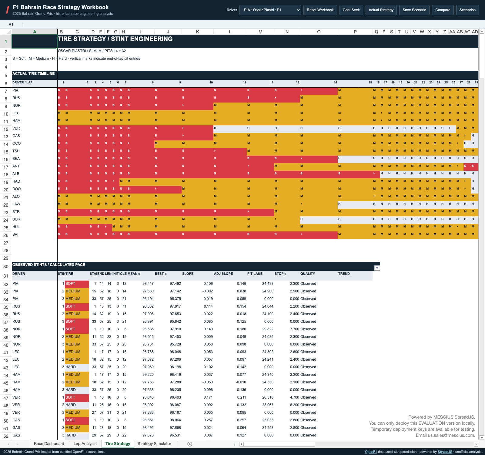Select the SOFT red tire cell for PIA stint 1
This screenshot has height=455, width=485.
click(77, 284)
